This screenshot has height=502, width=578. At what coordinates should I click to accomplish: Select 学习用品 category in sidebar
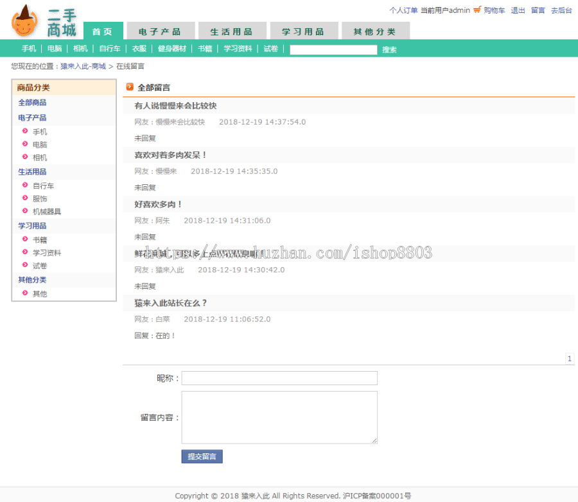[33, 226]
